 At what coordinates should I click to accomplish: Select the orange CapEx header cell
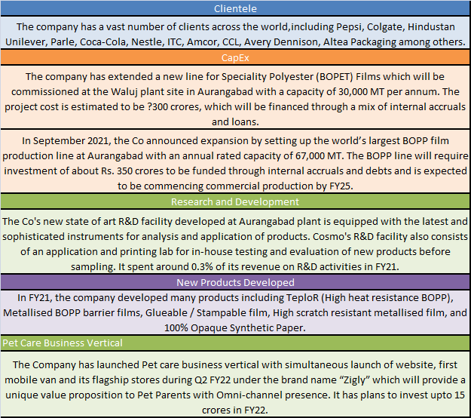235,57
